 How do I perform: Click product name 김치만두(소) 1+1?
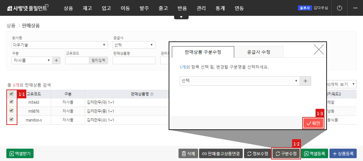coord(100,120)
